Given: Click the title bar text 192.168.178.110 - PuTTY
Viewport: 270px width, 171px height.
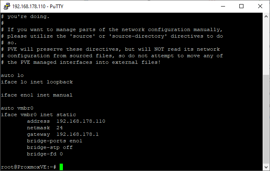Looking at the screenshot, I should pos(38,7).
